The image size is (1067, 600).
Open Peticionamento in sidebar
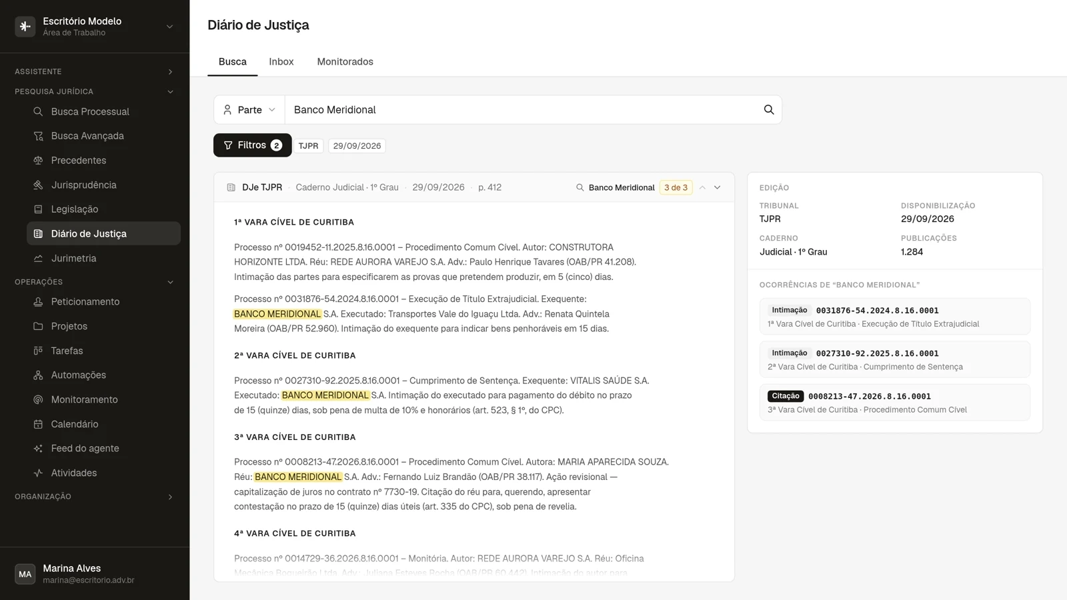coord(103,301)
